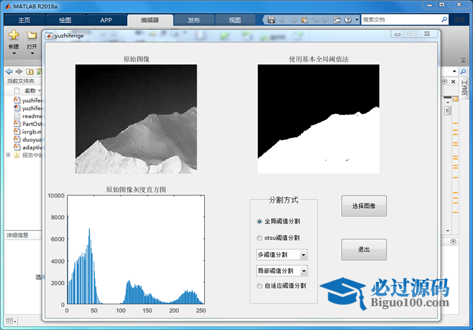
Task: Expand the 报告中 folder tree node
Action: click(8, 155)
